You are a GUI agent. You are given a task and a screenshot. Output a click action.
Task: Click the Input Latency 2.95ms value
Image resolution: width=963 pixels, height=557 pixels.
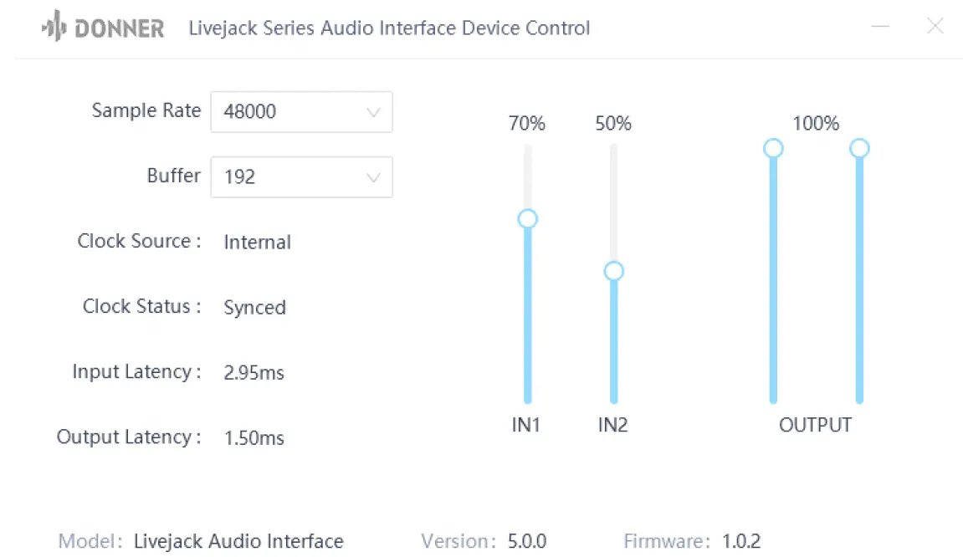pos(253,373)
